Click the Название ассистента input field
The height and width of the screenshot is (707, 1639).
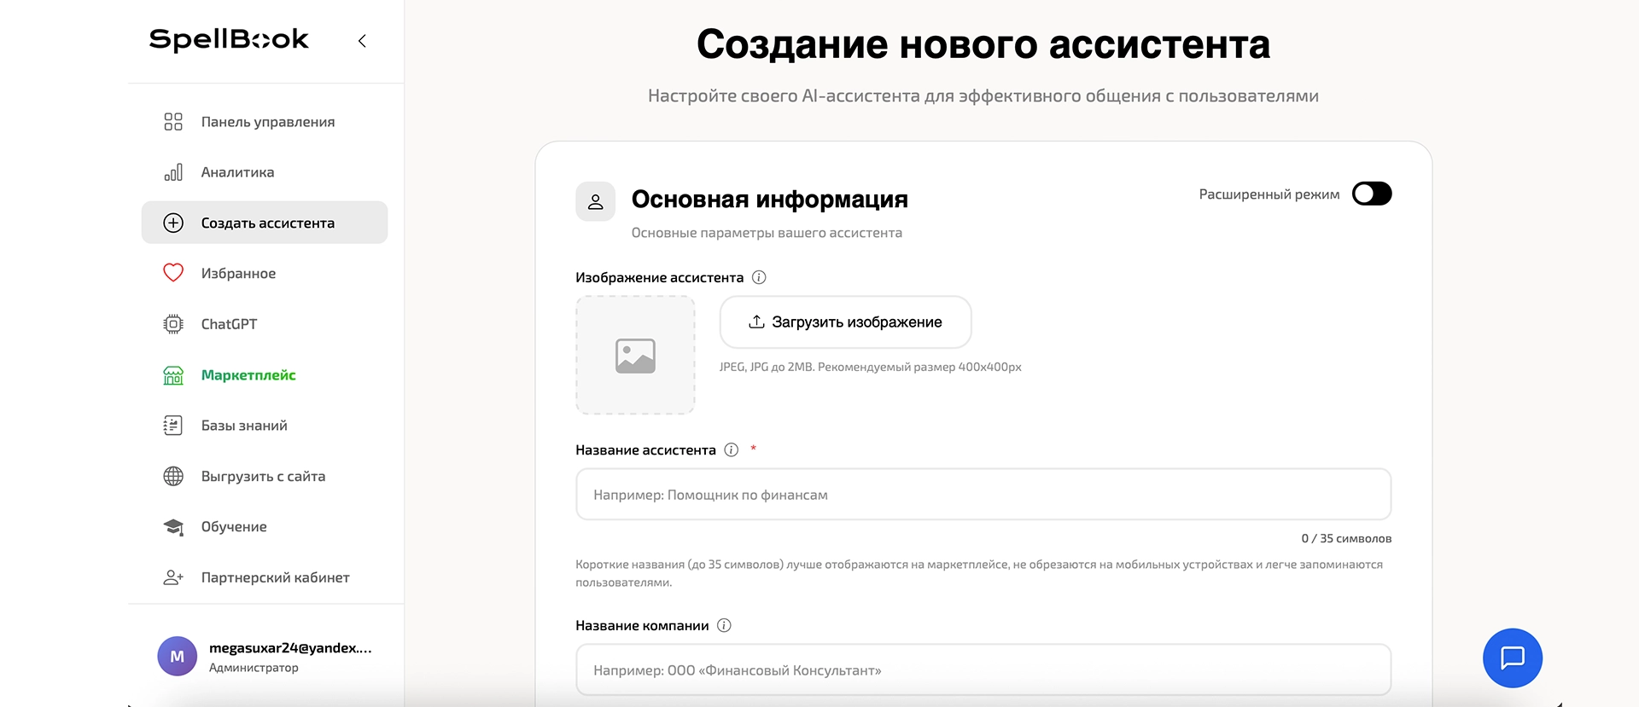[x=983, y=495]
